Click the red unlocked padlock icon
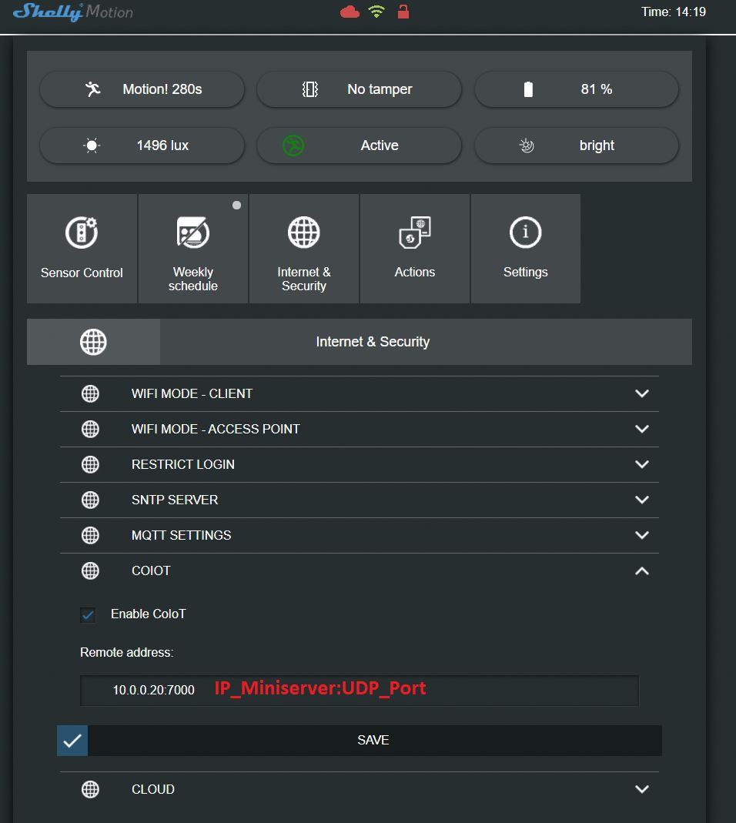Viewport: 736px width, 823px height. [403, 11]
